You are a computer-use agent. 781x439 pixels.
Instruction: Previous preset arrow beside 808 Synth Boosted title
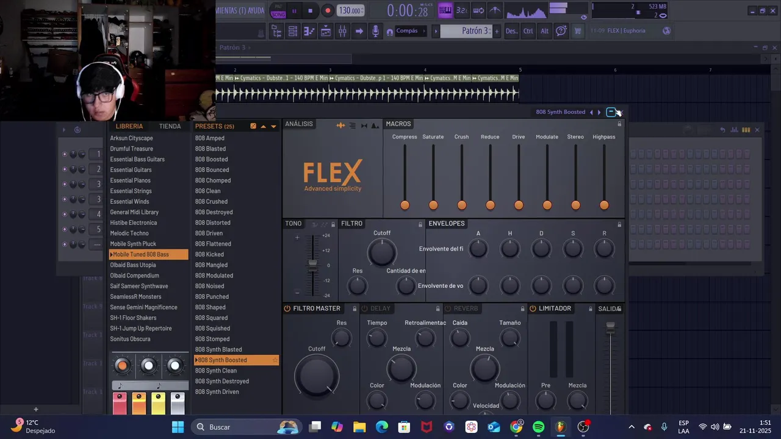tap(591, 112)
